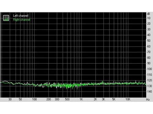Click the 200 frequency axis label
Screen dimensions: 153x114
[49, 99]
